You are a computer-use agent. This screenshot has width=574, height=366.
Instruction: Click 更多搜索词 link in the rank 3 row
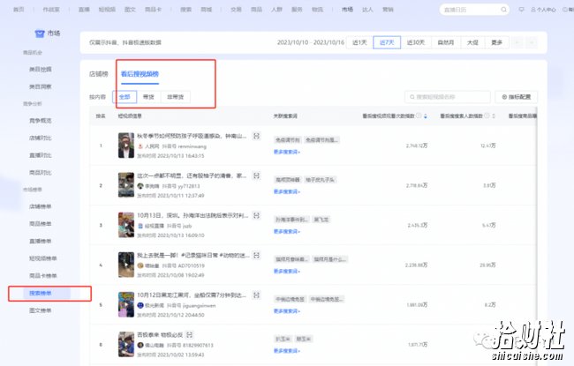(x=287, y=231)
